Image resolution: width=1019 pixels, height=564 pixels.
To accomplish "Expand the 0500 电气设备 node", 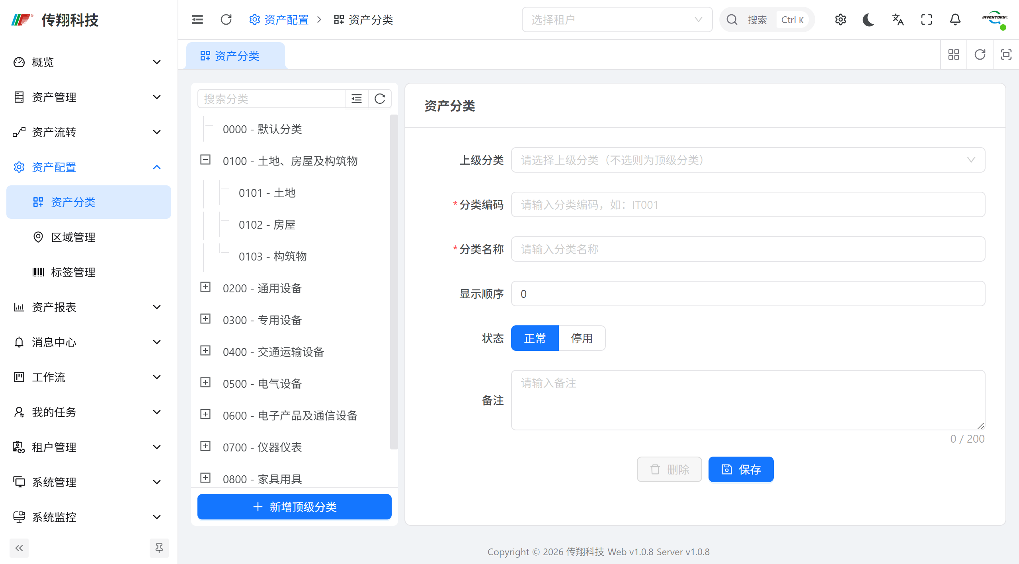I will point(205,383).
